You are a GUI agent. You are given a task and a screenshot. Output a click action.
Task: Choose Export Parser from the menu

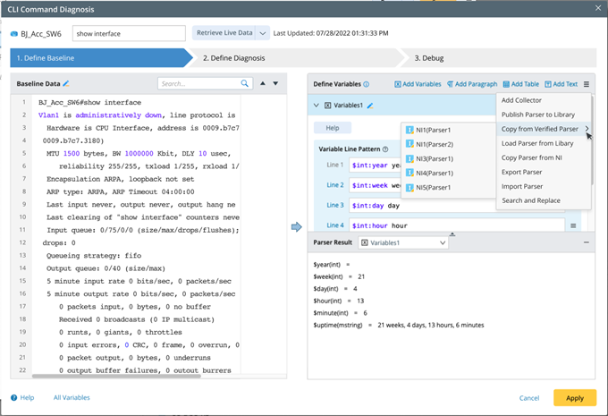pos(521,172)
